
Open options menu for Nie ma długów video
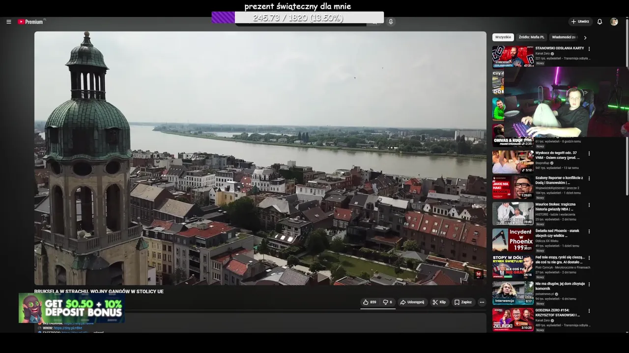[589, 284]
